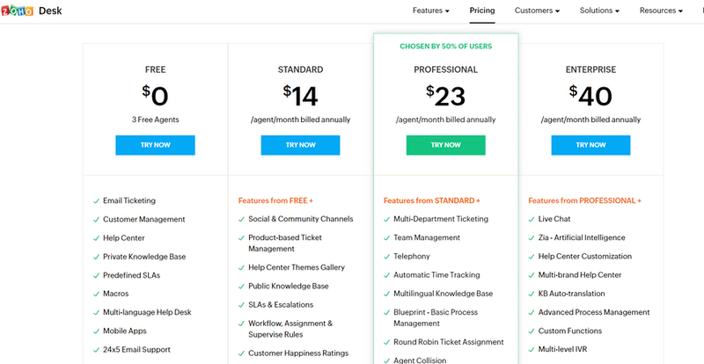Click the Help Center feature text
Screen dimensions: 704x364
coord(124,238)
